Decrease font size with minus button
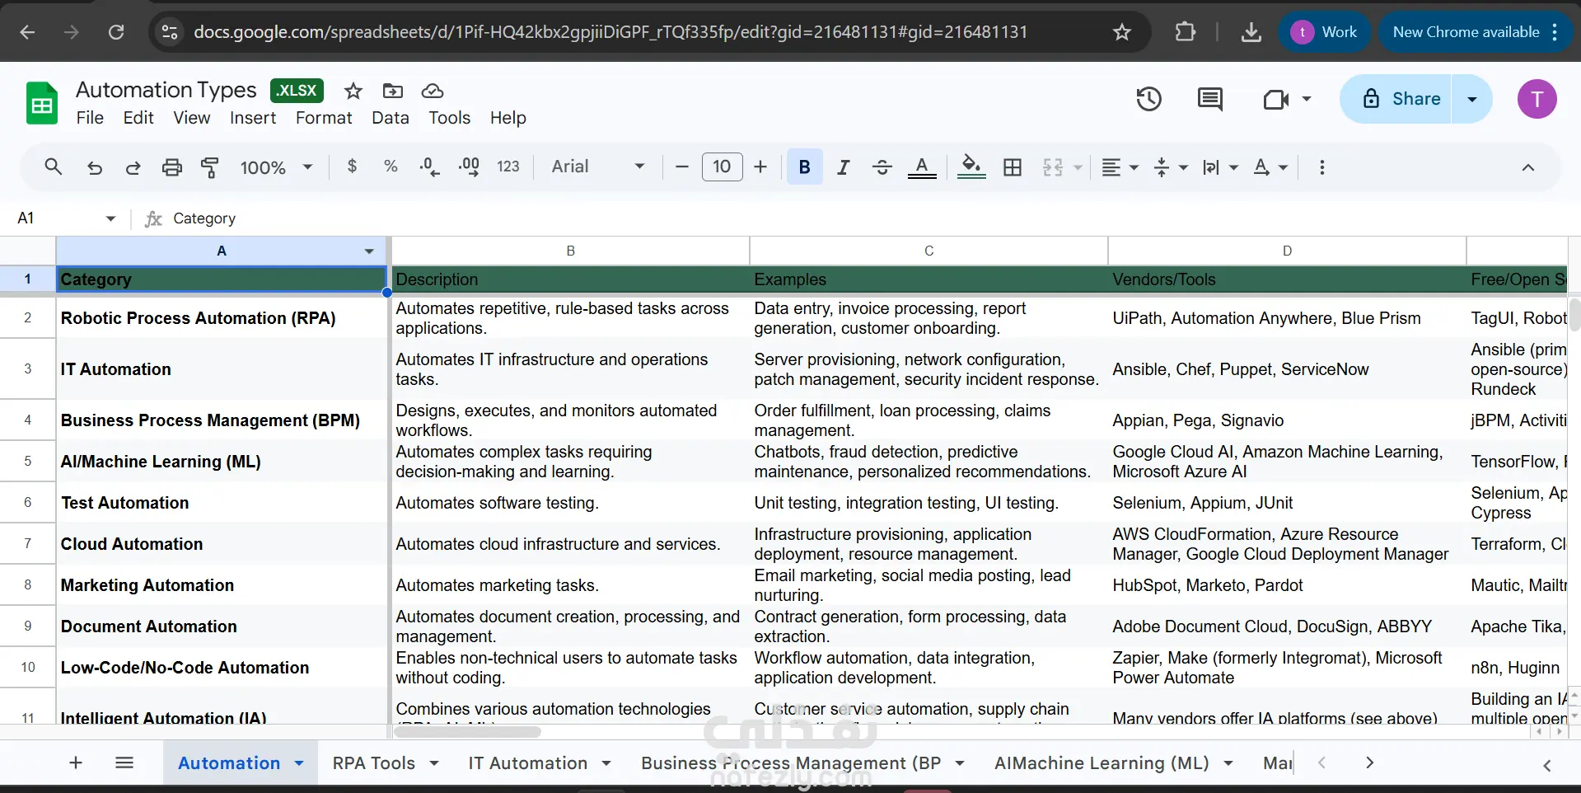The image size is (1581, 793). (x=681, y=167)
